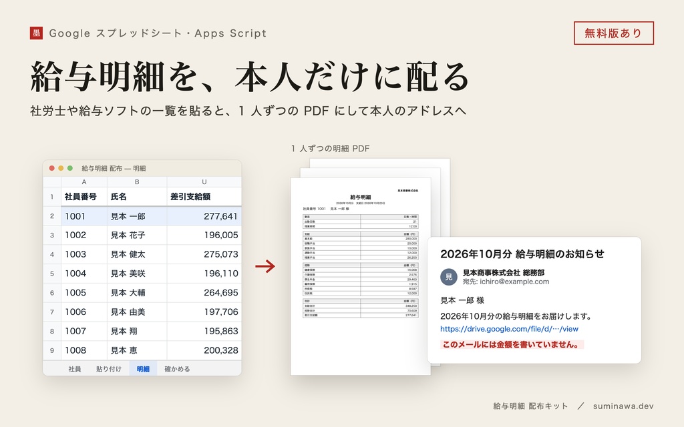Select amount cell 275,073
684x427 pixels.
(204, 254)
